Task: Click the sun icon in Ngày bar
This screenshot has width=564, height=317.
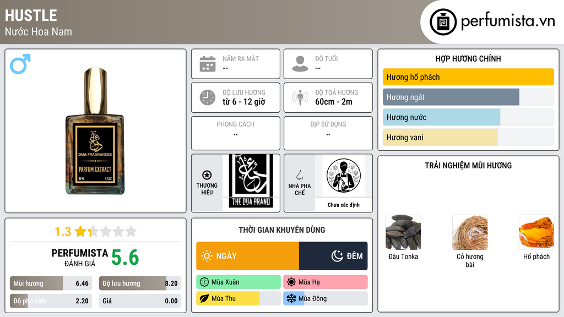Action: 207,256
